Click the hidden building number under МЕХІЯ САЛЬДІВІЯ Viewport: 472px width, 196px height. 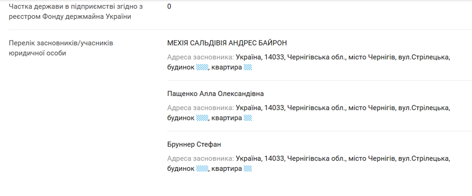pos(202,67)
